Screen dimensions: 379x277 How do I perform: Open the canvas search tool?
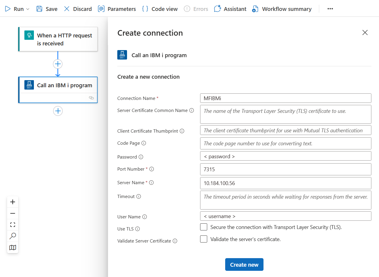13,236
